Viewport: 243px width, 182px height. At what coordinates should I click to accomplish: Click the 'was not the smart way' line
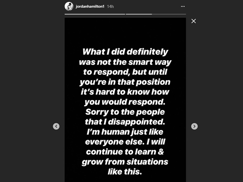(x=125, y=62)
